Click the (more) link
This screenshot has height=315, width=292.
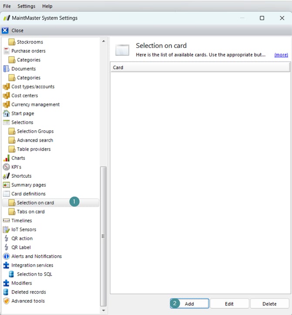[281, 55]
